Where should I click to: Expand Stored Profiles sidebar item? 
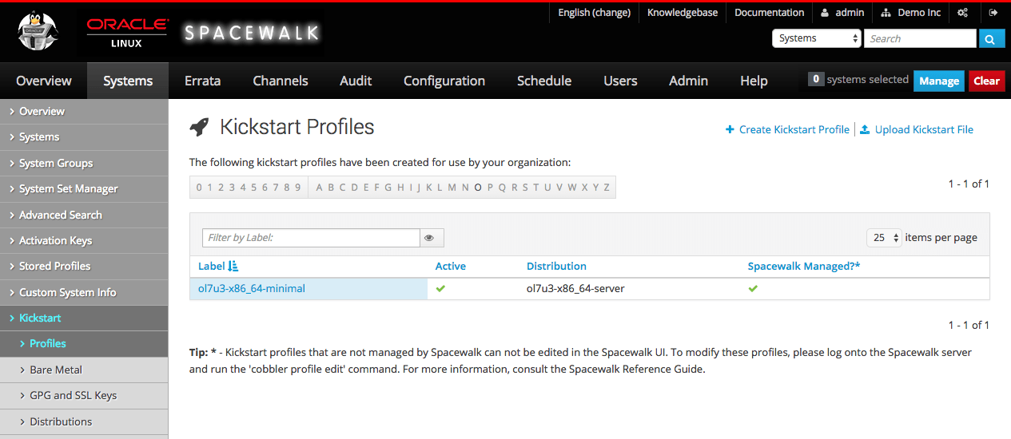coord(84,266)
